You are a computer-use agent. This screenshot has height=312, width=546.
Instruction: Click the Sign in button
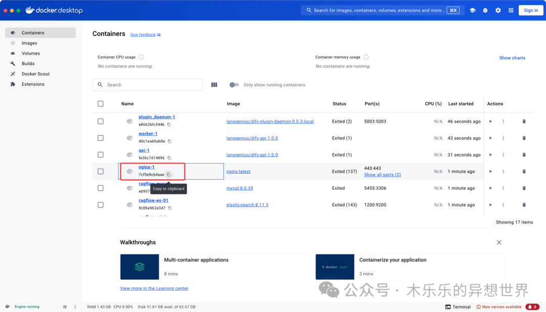[x=531, y=11]
